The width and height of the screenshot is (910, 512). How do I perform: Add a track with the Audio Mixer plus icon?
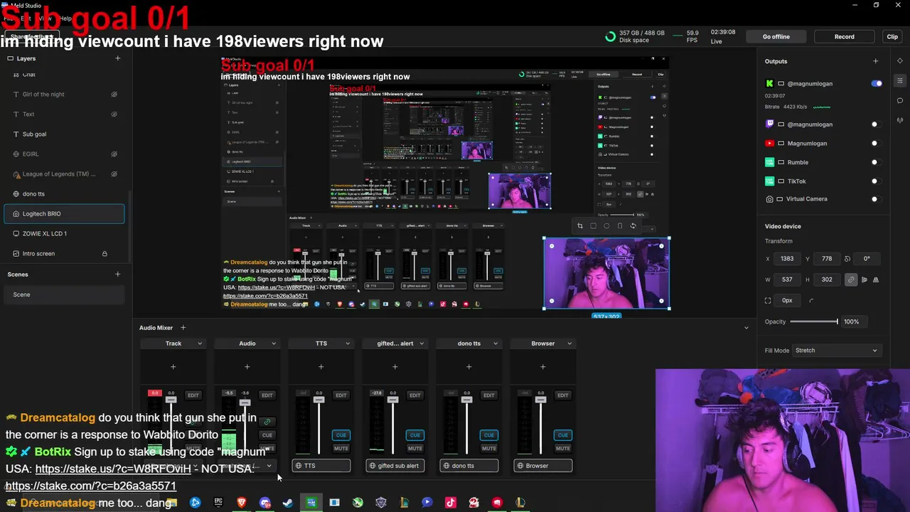click(183, 328)
